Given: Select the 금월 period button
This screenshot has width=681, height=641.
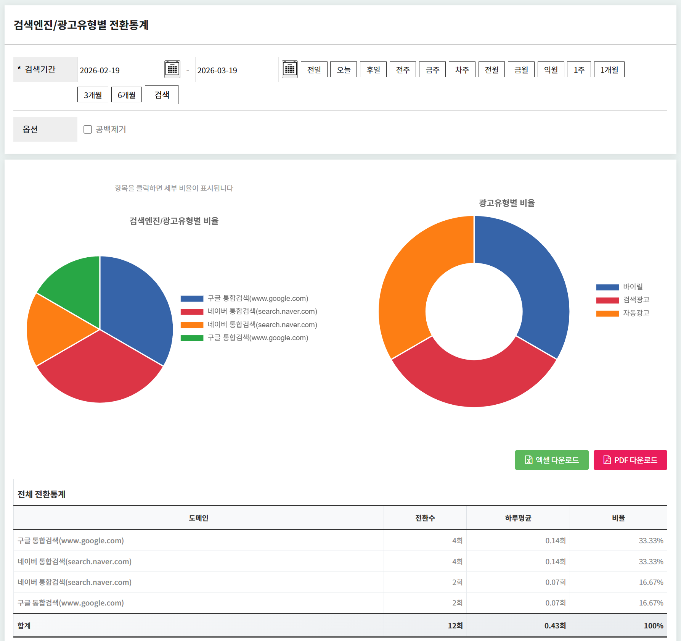Looking at the screenshot, I should [x=521, y=69].
